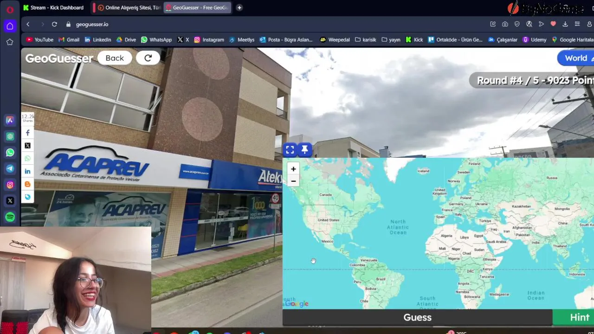
Task: Open Weepedal bookmark
Action: point(335,40)
